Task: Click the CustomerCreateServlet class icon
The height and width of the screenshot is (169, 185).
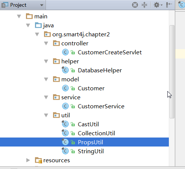Action: pos(65,52)
